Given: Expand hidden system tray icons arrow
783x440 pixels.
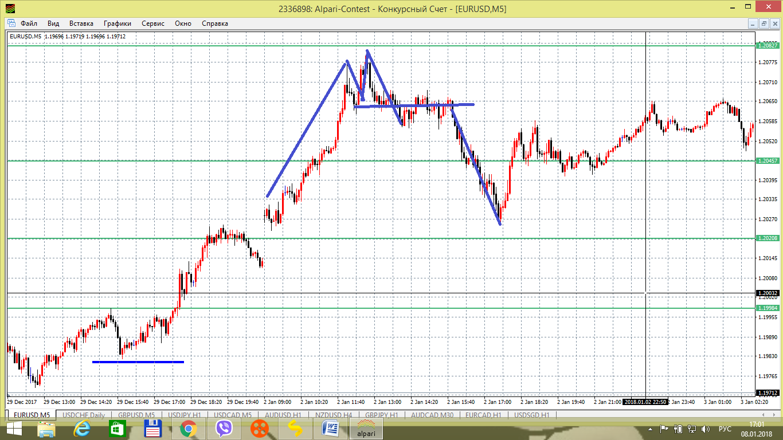Looking at the screenshot, I should pyautogui.click(x=650, y=429).
